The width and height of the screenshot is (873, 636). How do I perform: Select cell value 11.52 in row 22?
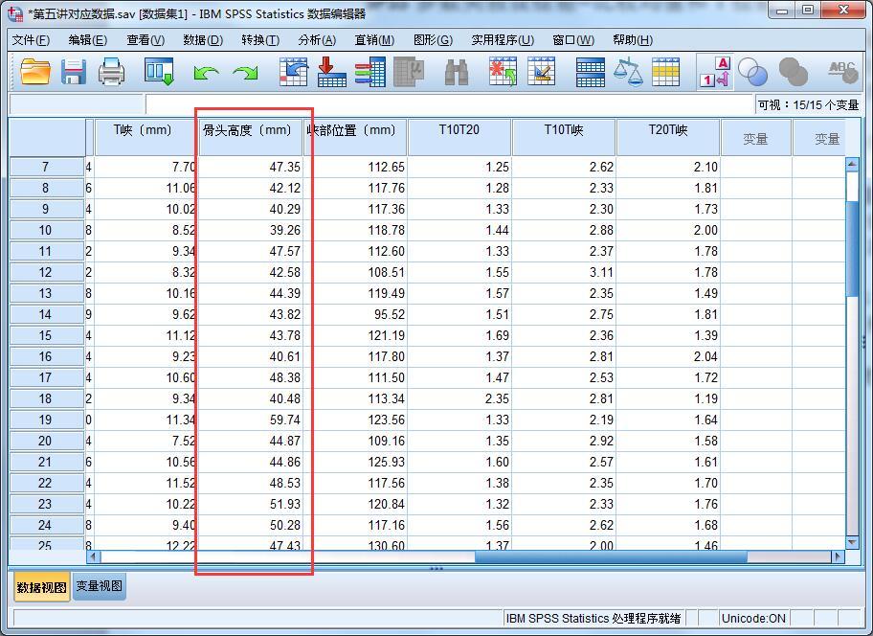(145, 483)
